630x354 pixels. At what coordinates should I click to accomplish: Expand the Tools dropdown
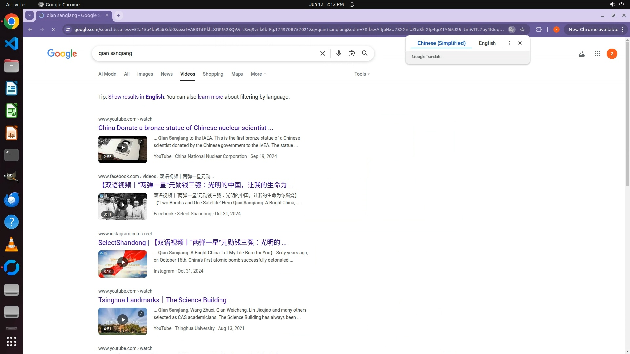362,74
